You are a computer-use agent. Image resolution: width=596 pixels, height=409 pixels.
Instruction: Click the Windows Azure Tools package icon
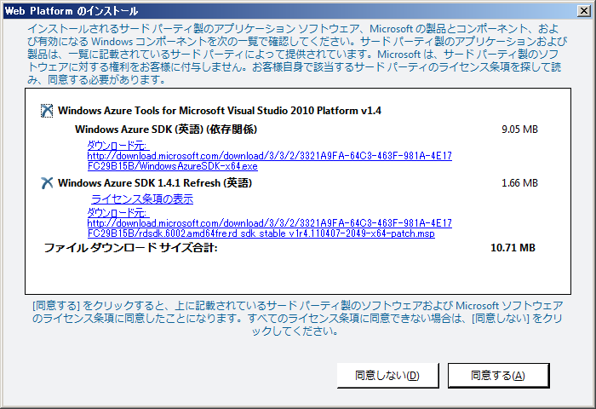click(47, 111)
